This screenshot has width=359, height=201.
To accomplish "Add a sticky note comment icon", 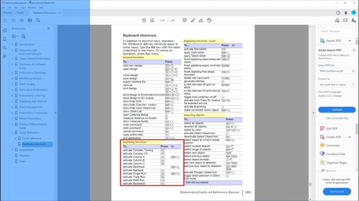I will point(184,20).
